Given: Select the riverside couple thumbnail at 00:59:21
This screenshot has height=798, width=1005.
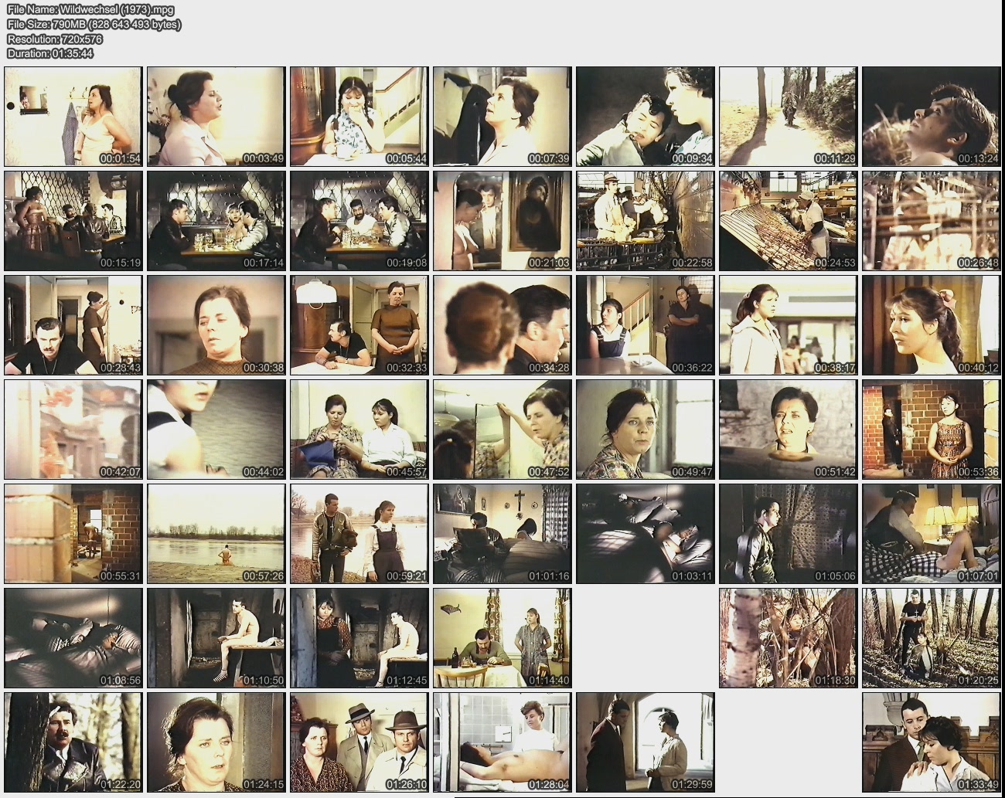Looking at the screenshot, I should point(359,534).
